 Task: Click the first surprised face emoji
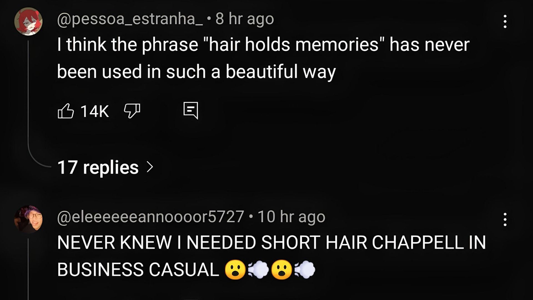click(235, 270)
